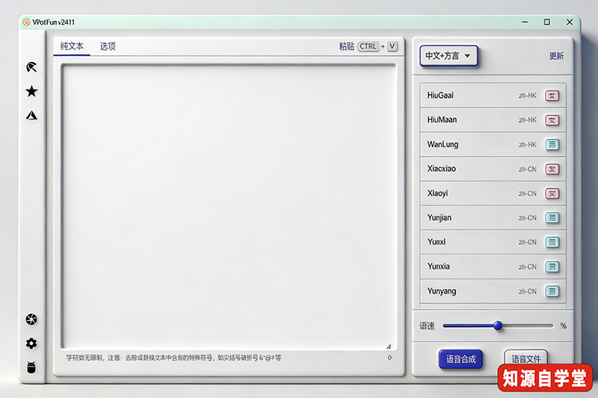
Task: Click the teal icon beside Yunyang
Action: tap(552, 291)
